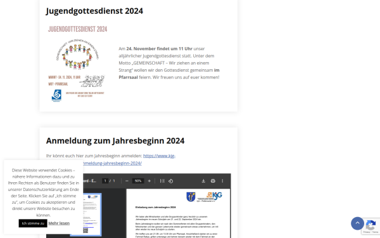Click the 'Anmeldung zum Jahresbeginn 2024' heading
The width and height of the screenshot is (380, 238).
coord(115,141)
